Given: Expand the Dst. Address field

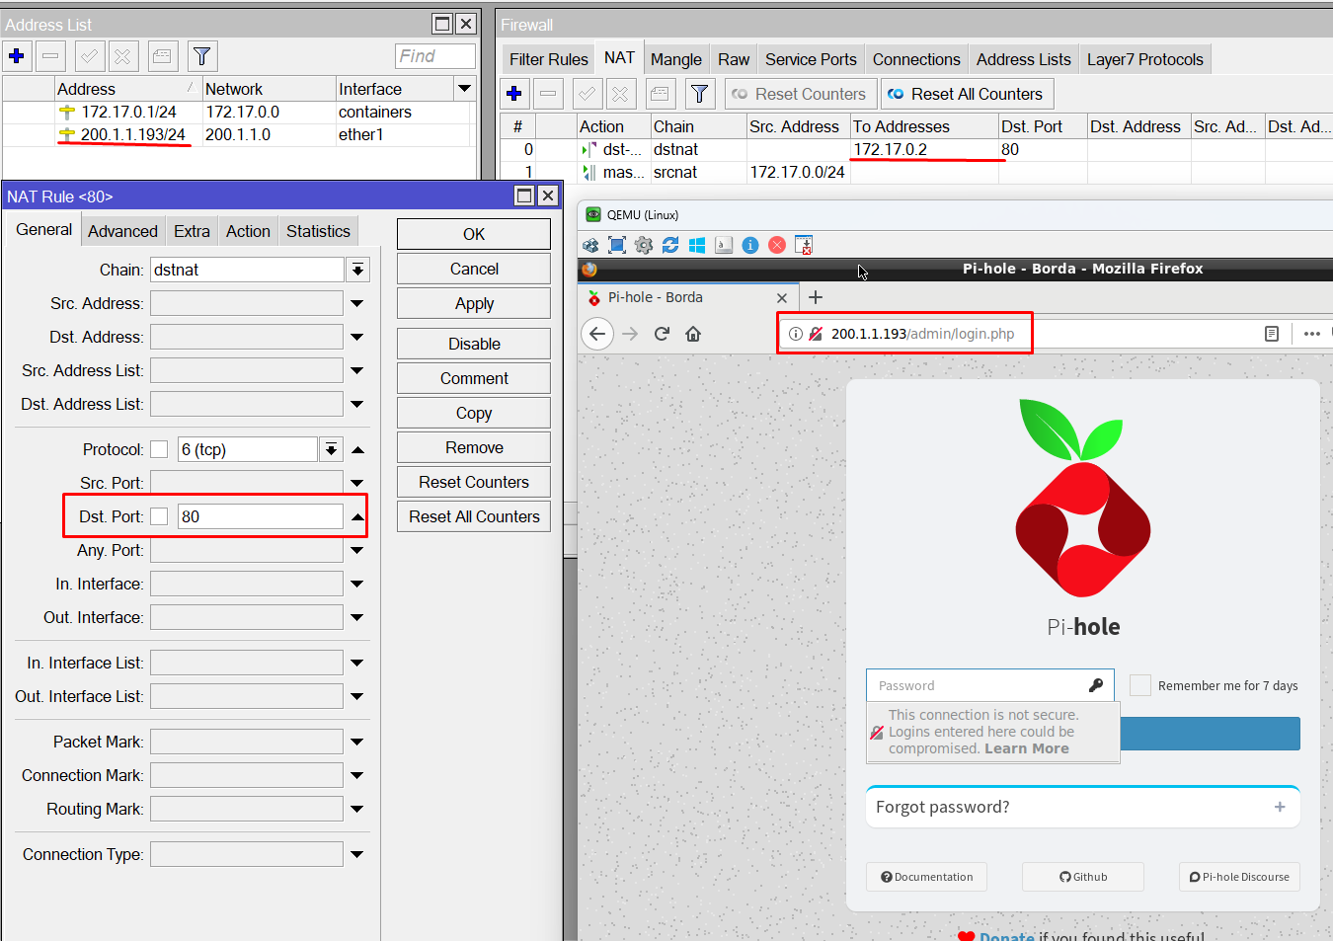Looking at the screenshot, I should point(357,337).
